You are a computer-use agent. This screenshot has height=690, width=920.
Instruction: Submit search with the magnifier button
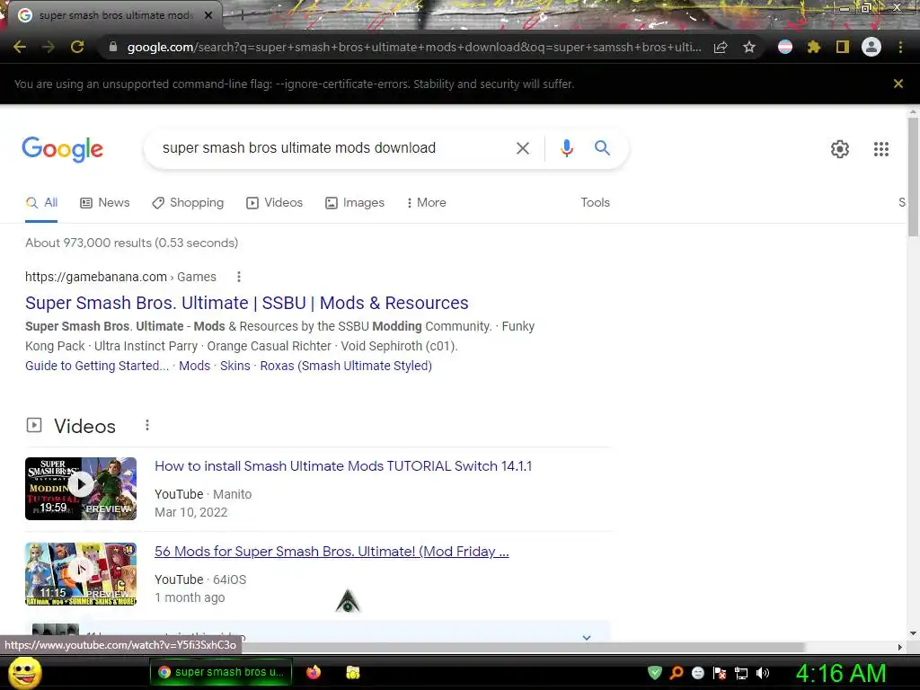coord(602,148)
